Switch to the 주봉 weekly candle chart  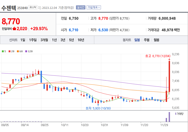(x=147, y=40)
